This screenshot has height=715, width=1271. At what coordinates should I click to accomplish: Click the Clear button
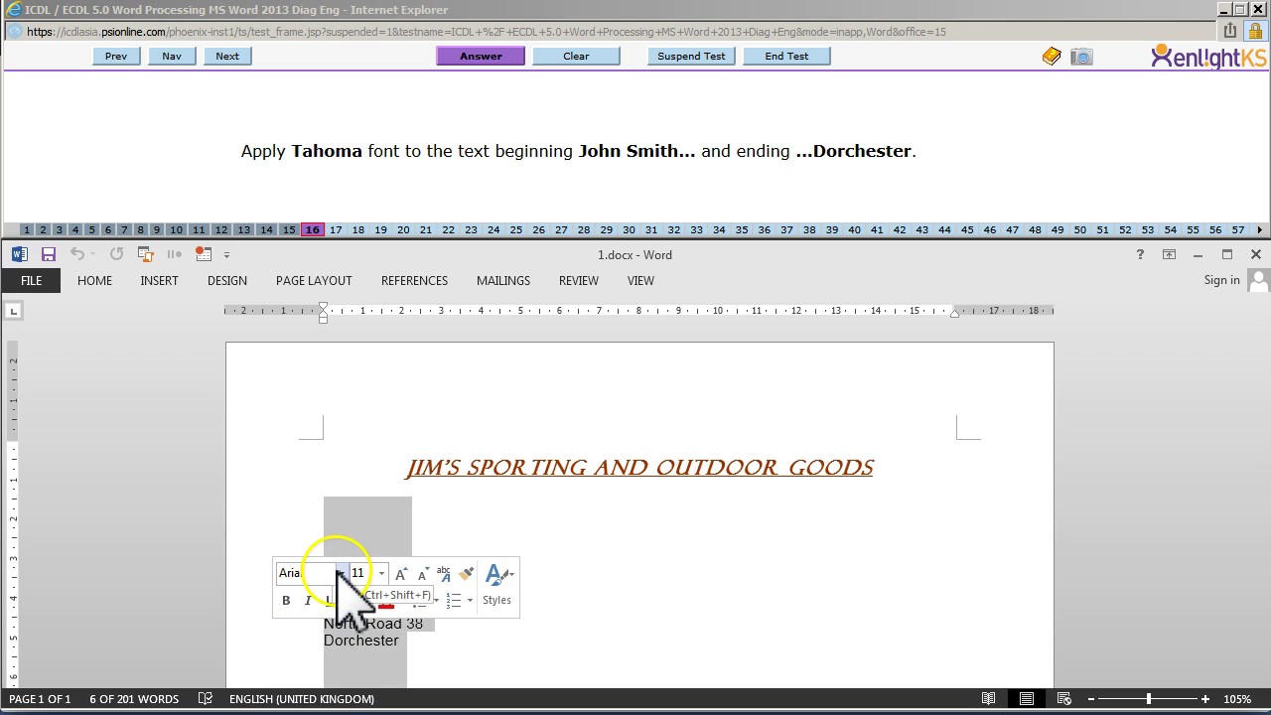[x=576, y=56]
